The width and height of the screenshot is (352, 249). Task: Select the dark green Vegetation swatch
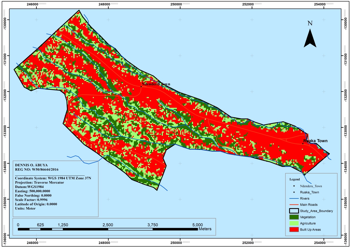[294, 217]
